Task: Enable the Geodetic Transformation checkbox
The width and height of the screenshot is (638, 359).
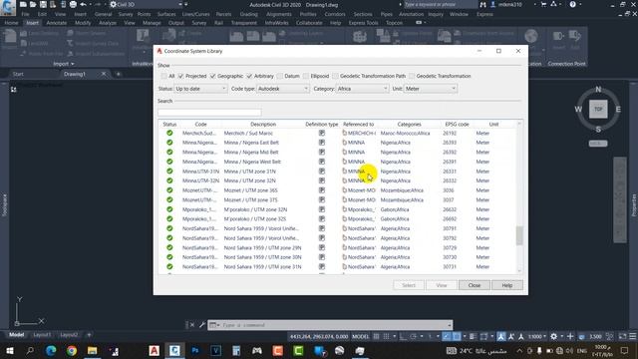Action: click(x=412, y=76)
